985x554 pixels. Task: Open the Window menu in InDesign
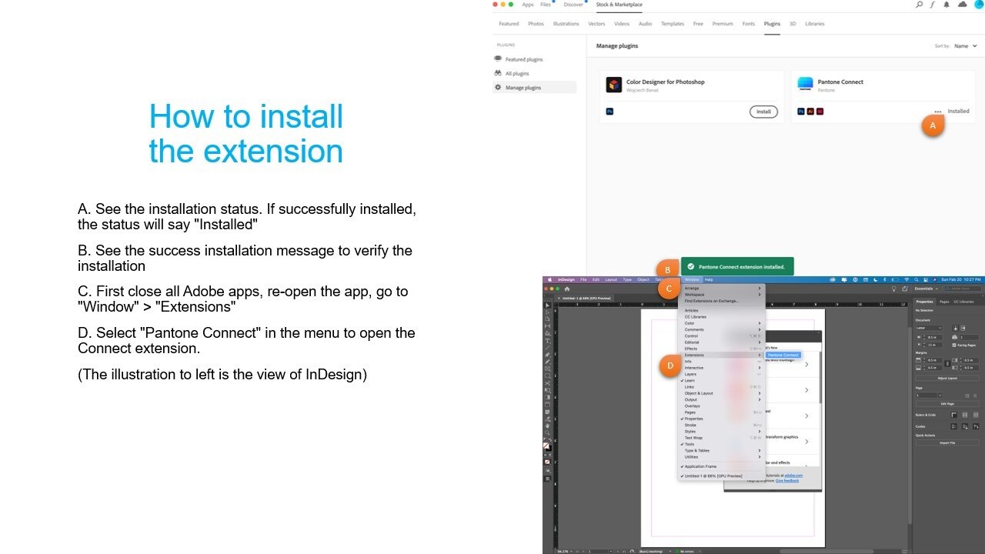(x=692, y=279)
